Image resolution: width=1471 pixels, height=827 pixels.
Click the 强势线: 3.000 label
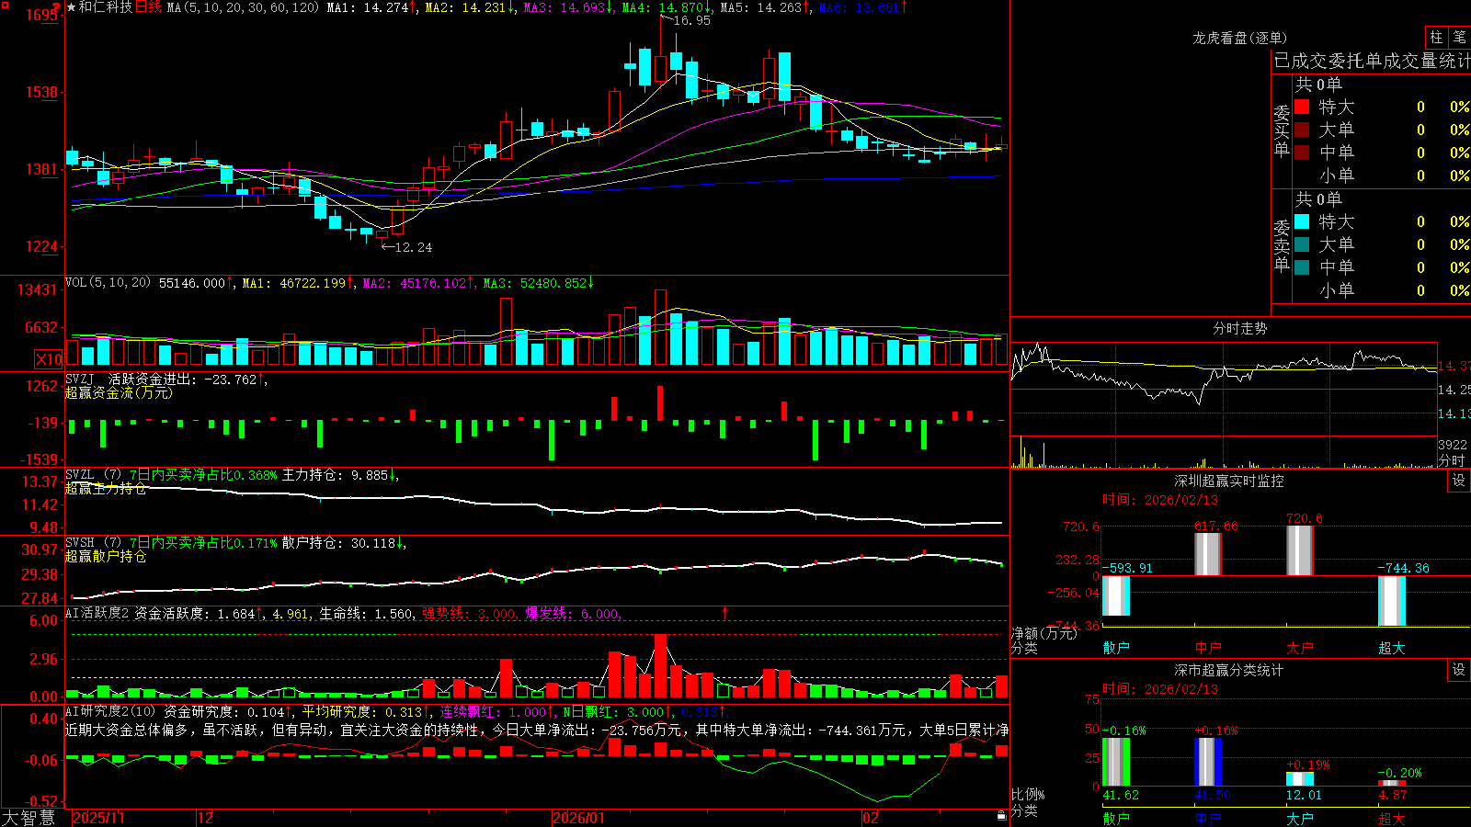point(469,614)
